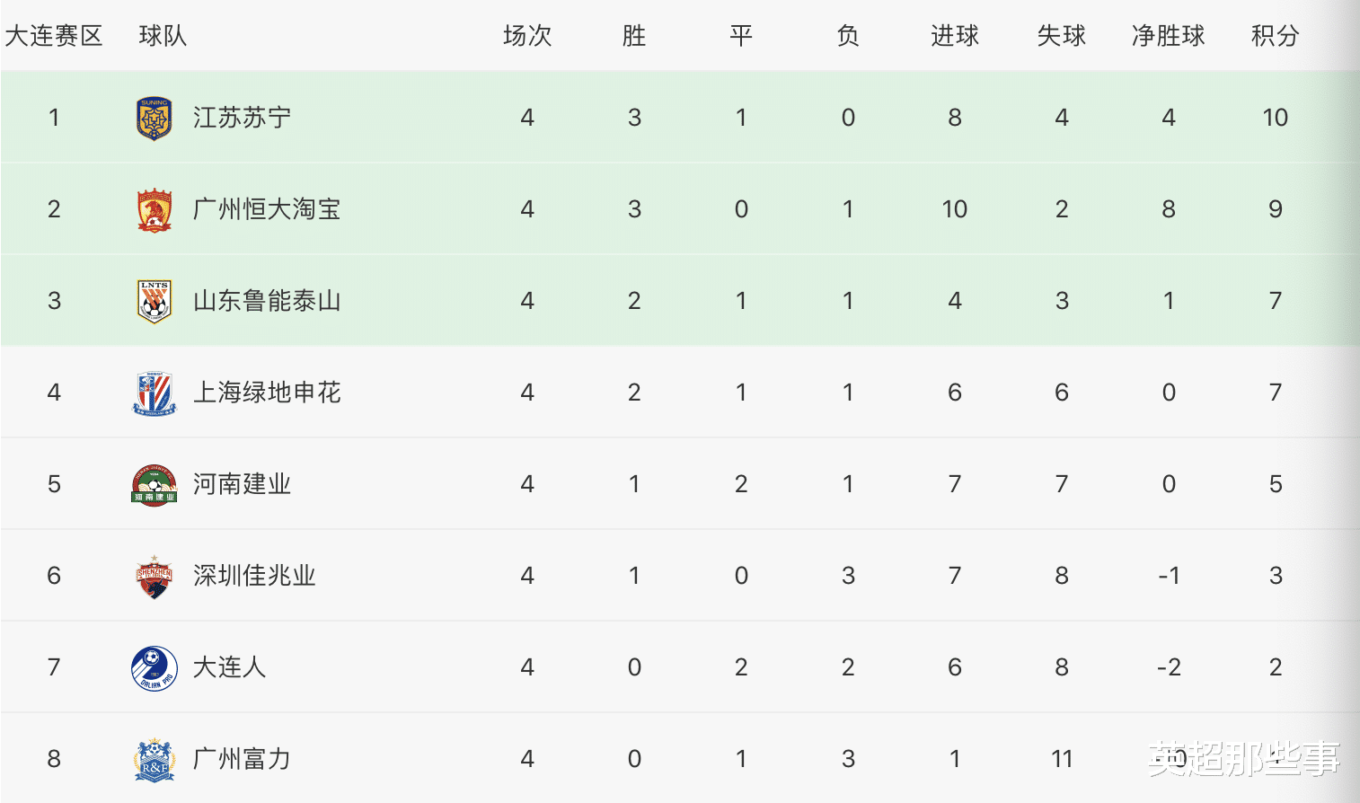Click the Jiangsu Suning team crest
Screen dimensions: 1360x803
tap(155, 119)
